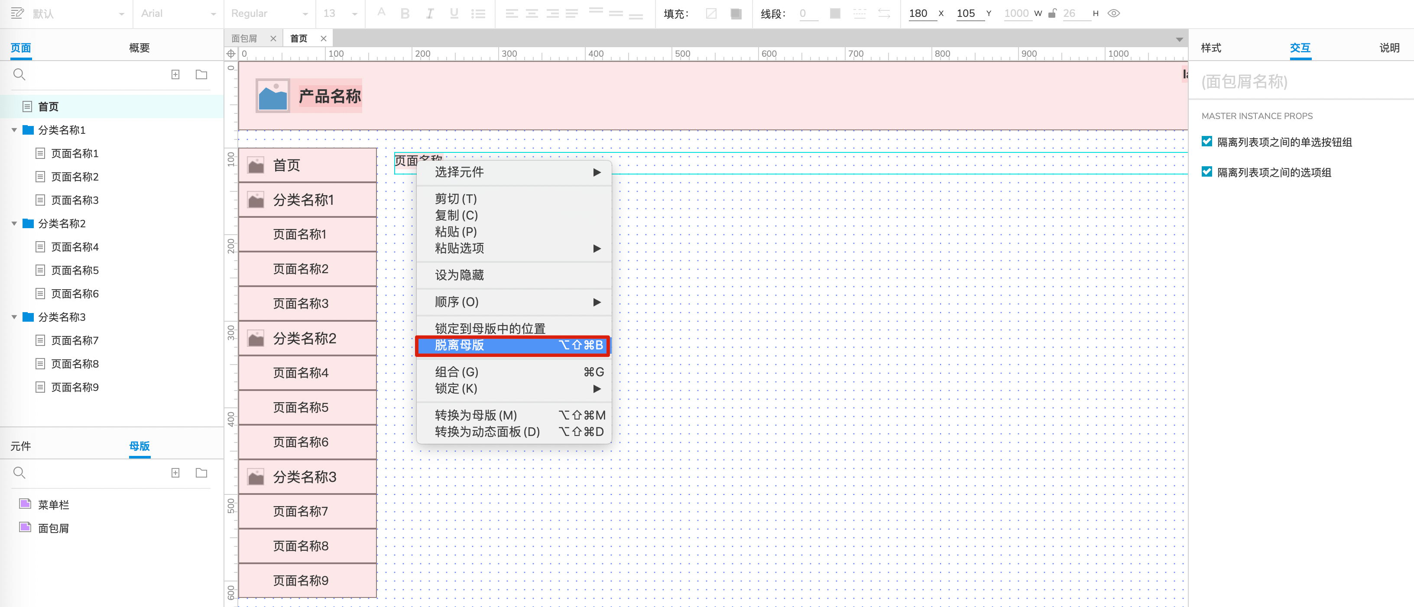
Task: Toggle bold text formatting
Action: click(405, 14)
